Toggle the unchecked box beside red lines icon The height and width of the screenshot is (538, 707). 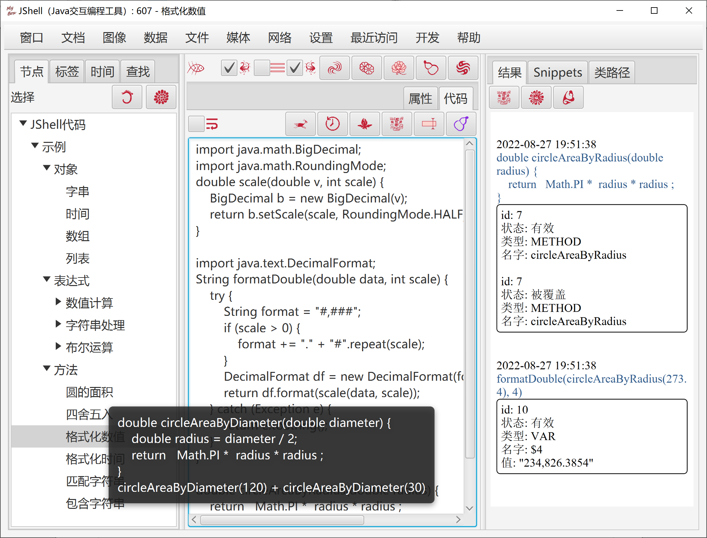point(262,68)
